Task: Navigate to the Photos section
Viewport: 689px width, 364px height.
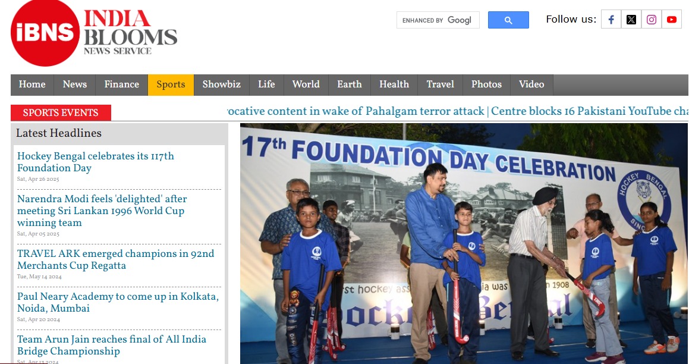Action: (486, 84)
